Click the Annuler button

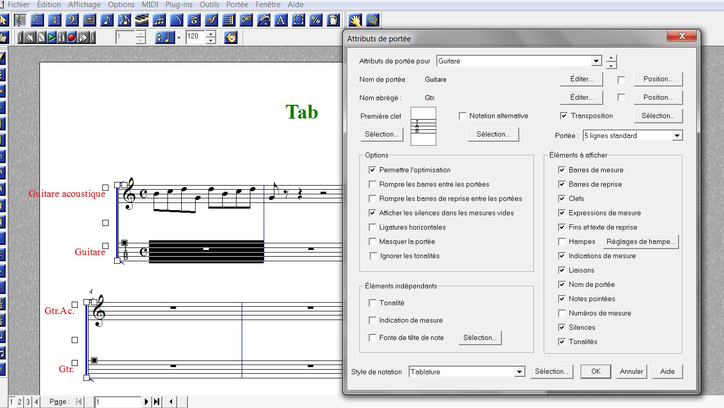click(x=631, y=372)
